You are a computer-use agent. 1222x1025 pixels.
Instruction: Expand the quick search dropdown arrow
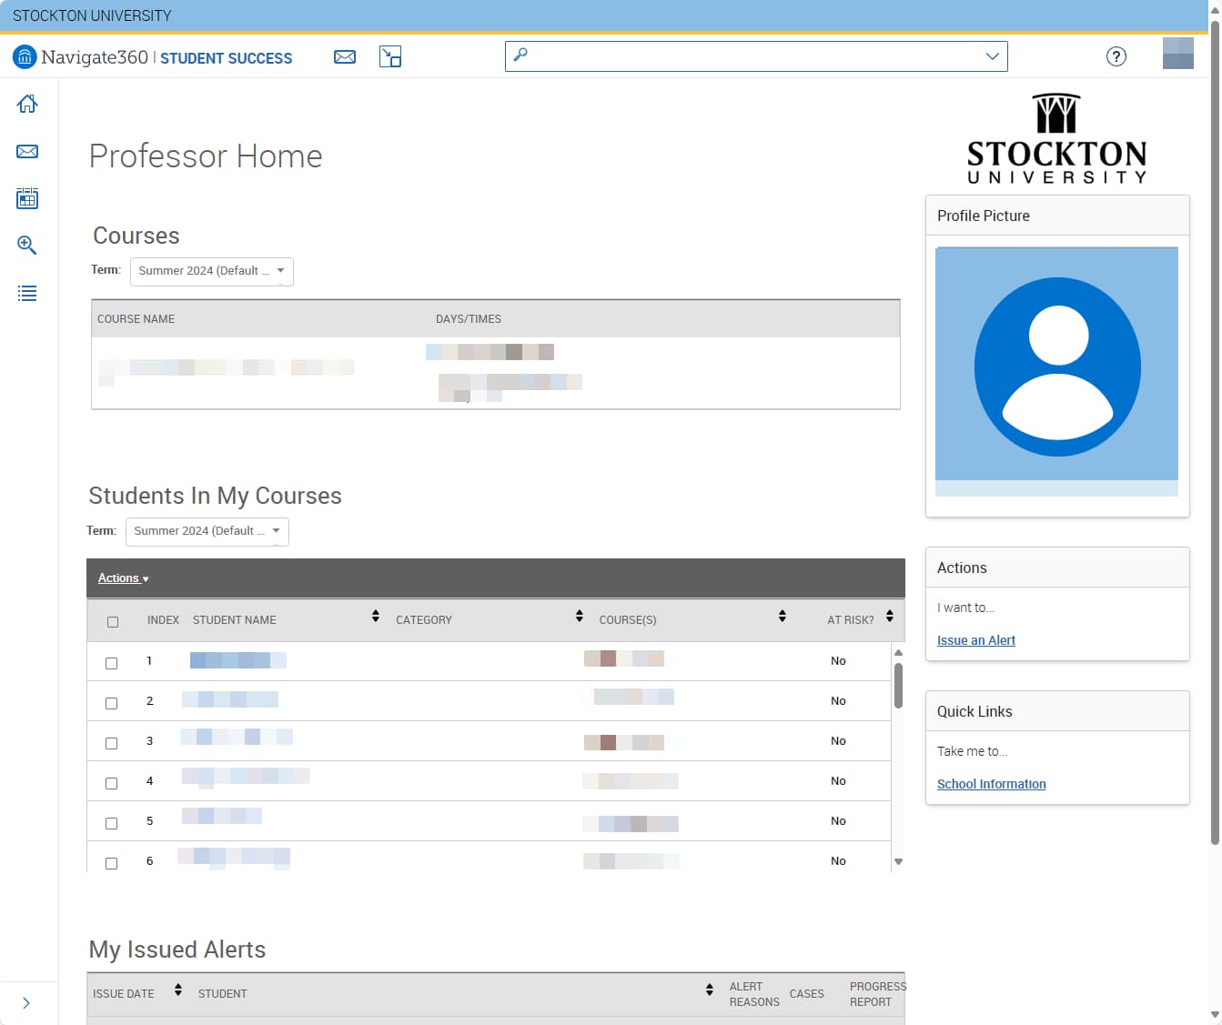click(993, 56)
